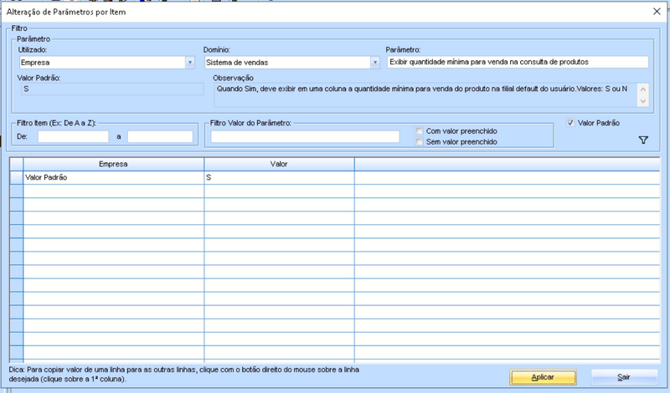
Task: Click the Filtro Valor do Parâmetro input
Action: click(x=305, y=136)
